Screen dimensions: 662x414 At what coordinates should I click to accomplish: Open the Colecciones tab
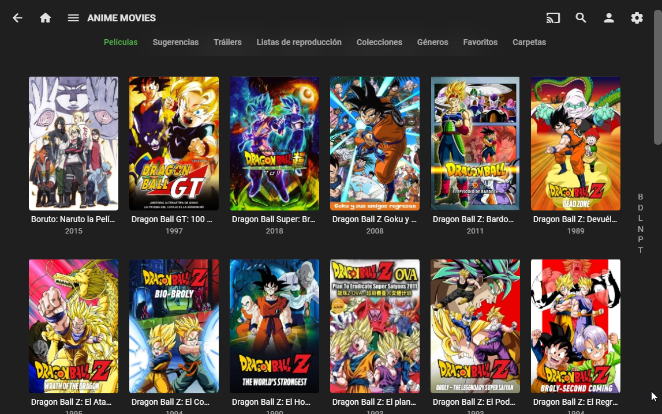pyautogui.click(x=379, y=42)
